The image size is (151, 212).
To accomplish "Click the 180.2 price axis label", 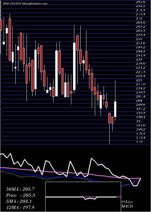I will pyautogui.click(x=141, y=129).
